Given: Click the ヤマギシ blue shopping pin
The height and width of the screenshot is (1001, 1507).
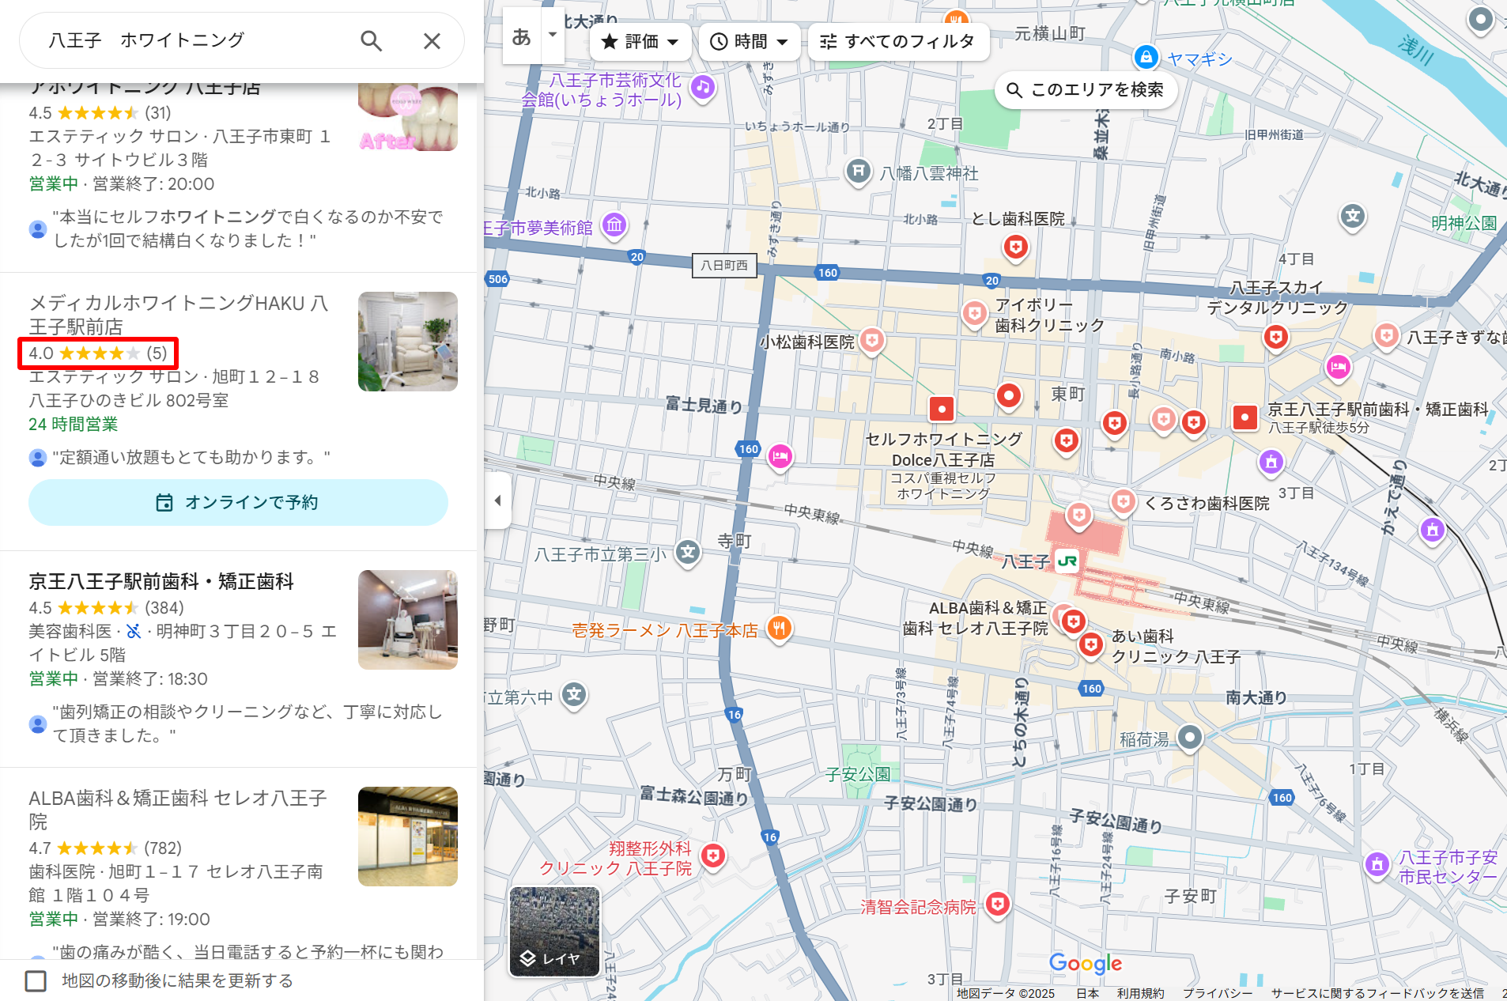Looking at the screenshot, I should (1146, 57).
